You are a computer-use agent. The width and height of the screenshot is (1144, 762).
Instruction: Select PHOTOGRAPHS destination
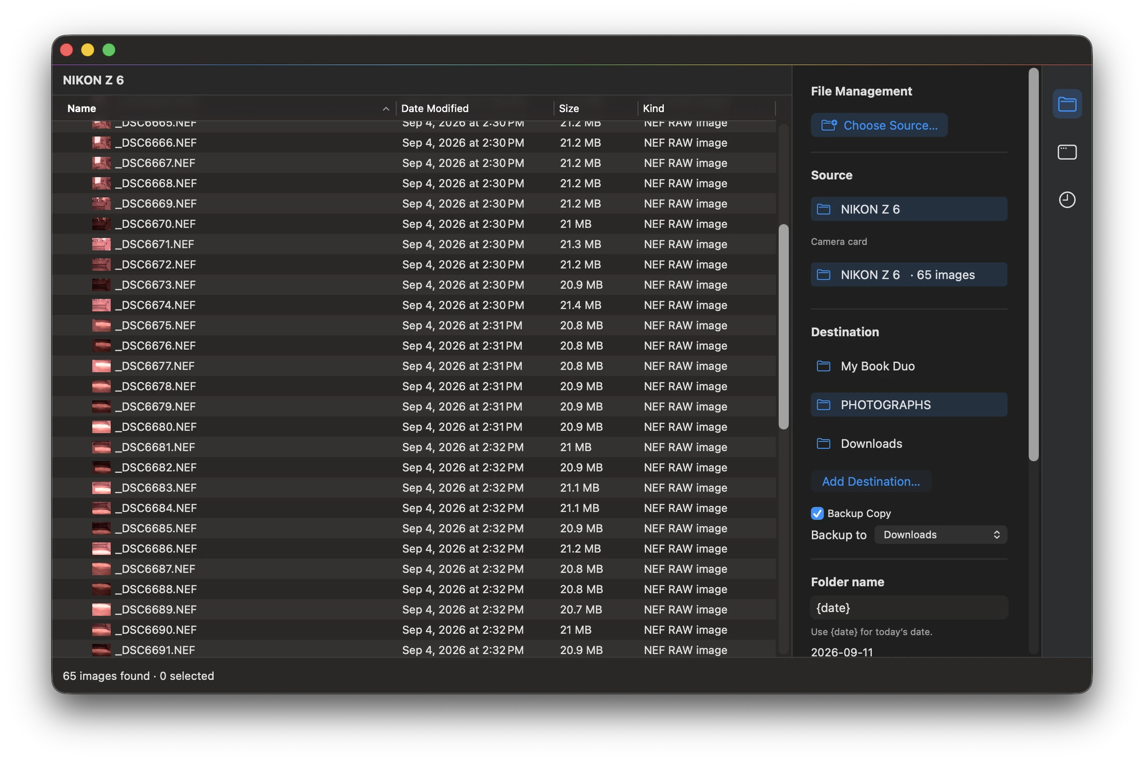click(909, 405)
